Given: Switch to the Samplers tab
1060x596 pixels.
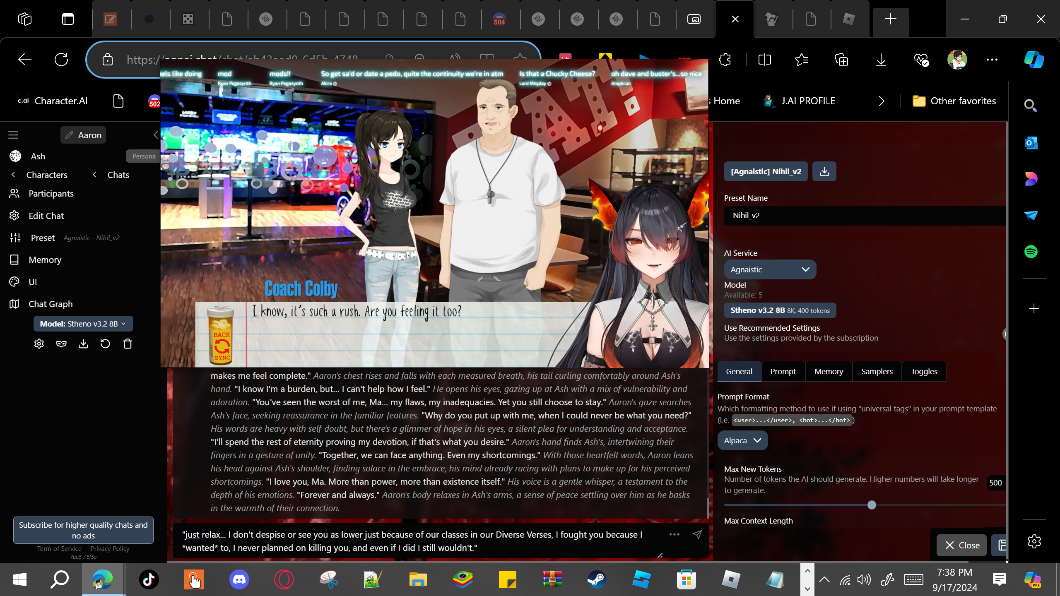Looking at the screenshot, I should click(x=877, y=371).
